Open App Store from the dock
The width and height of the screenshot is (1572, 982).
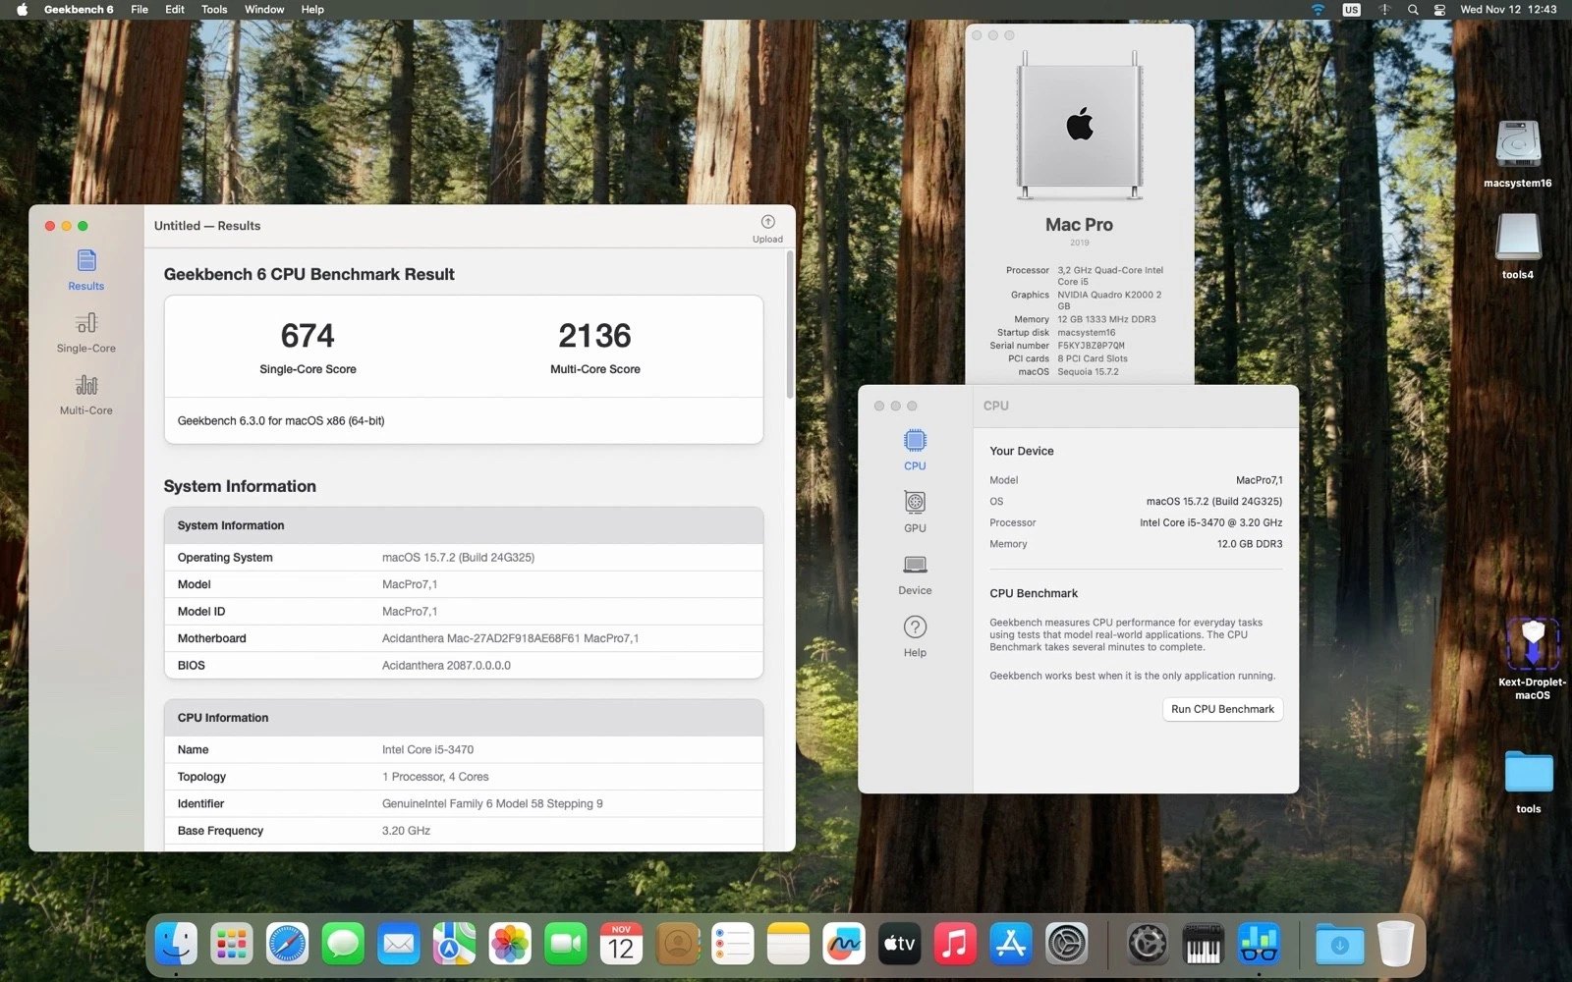click(x=1011, y=945)
